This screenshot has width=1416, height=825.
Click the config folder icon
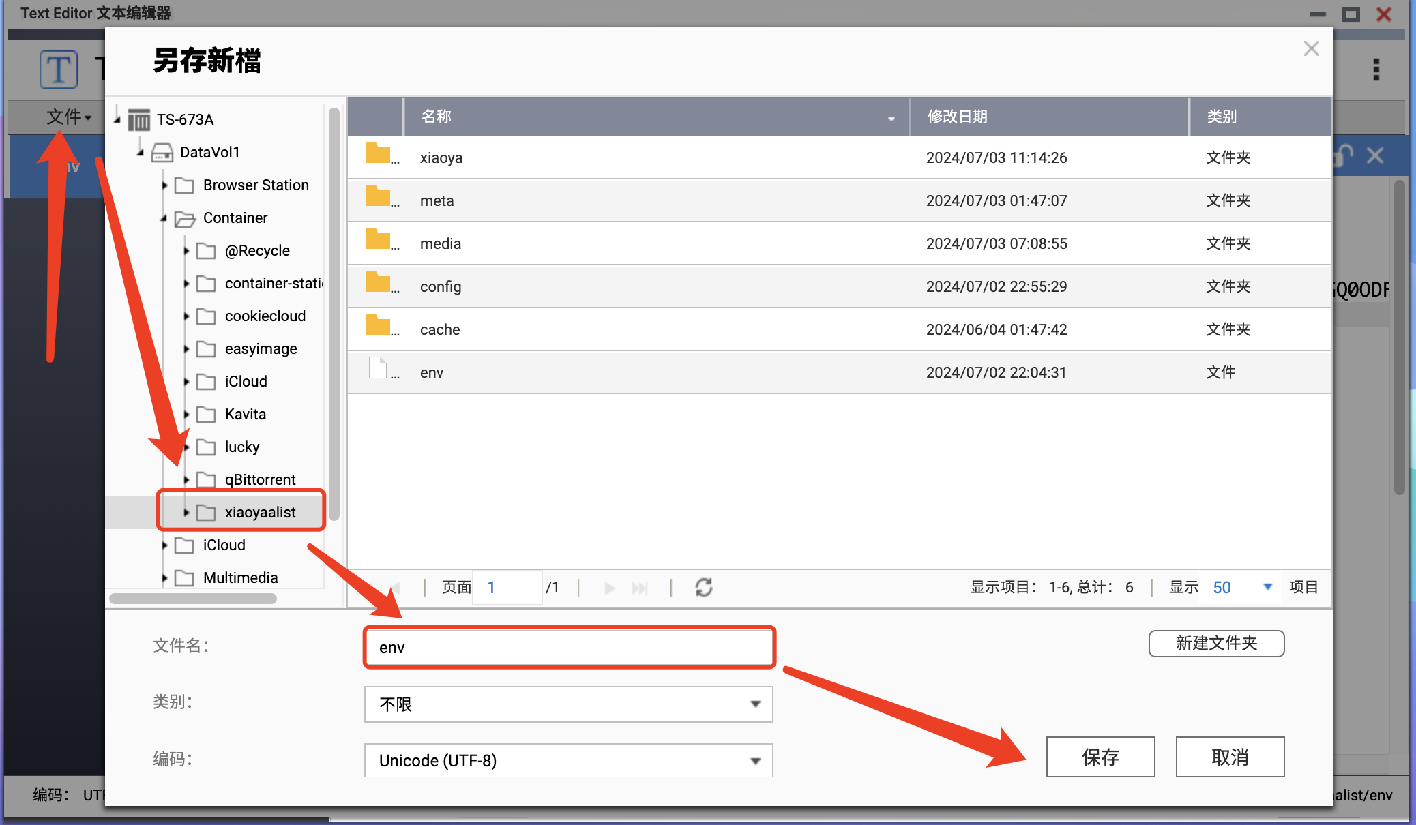click(x=377, y=283)
